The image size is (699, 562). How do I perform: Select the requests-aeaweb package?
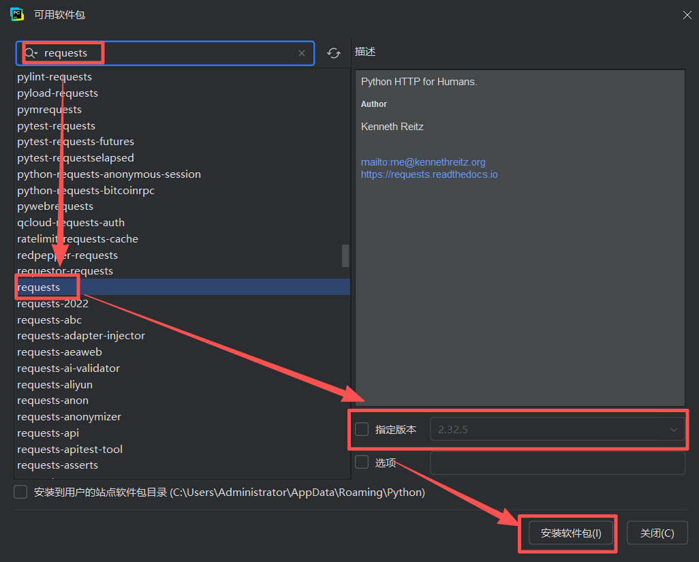coord(60,352)
